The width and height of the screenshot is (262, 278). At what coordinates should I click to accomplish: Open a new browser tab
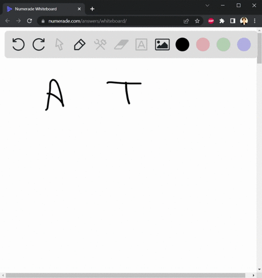[x=92, y=9]
